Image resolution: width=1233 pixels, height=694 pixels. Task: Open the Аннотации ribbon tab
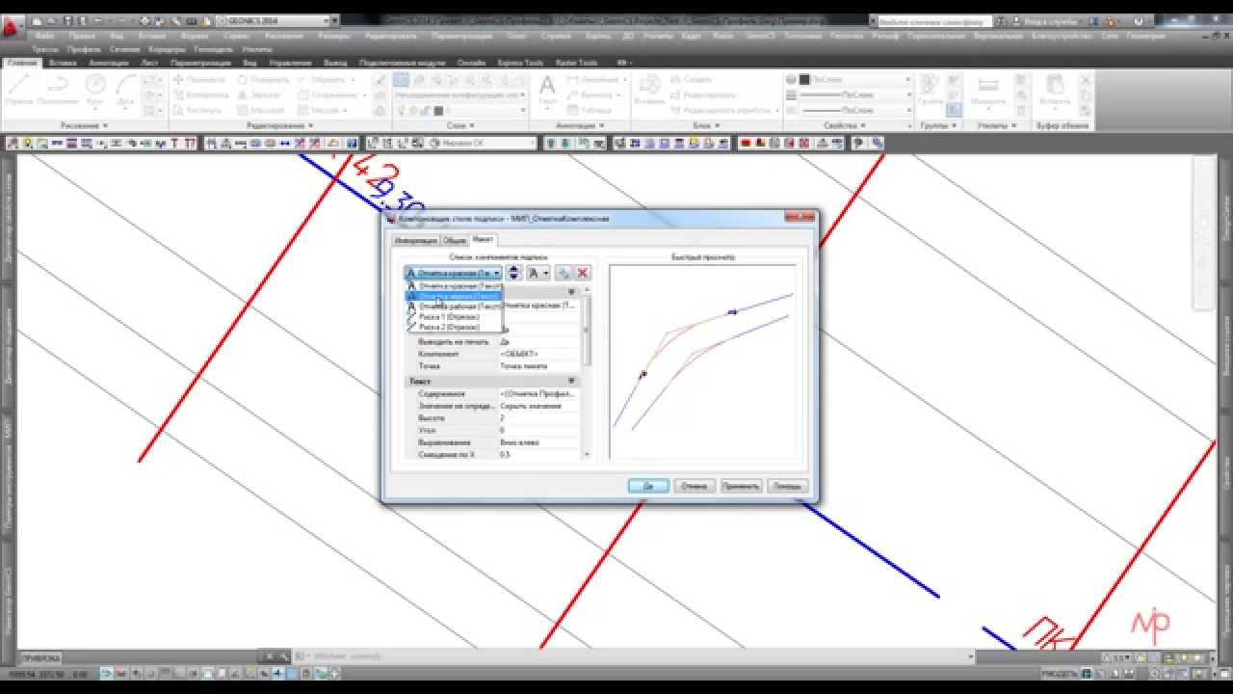coord(108,62)
